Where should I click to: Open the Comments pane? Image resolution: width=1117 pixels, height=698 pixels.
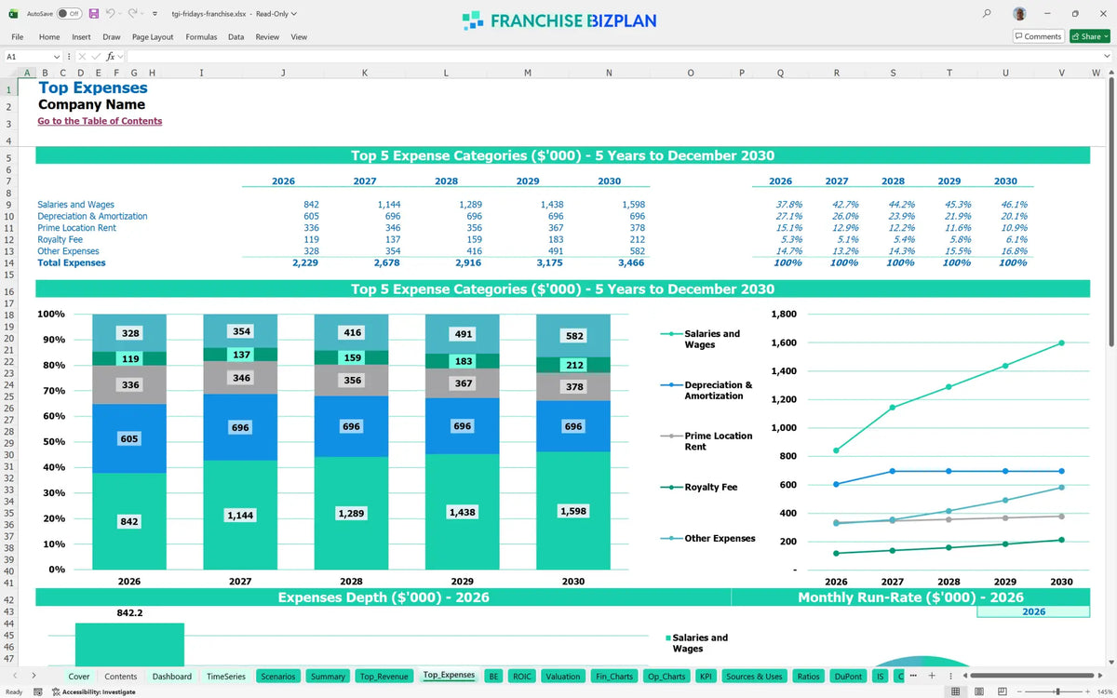[x=1038, y=36]
